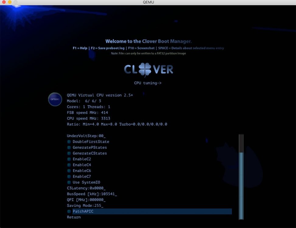The height and width of the screenshot is (228, 296).
Task: Click the Return menu entry
Action: pyautogui.click(x=74, y=217)
